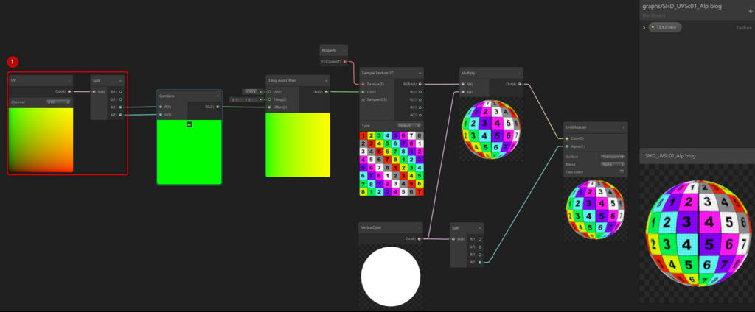This screenshot has width=755, height=312.
Task: Open the Surface Transparent dropdown
Action: (x=613, y=156)
